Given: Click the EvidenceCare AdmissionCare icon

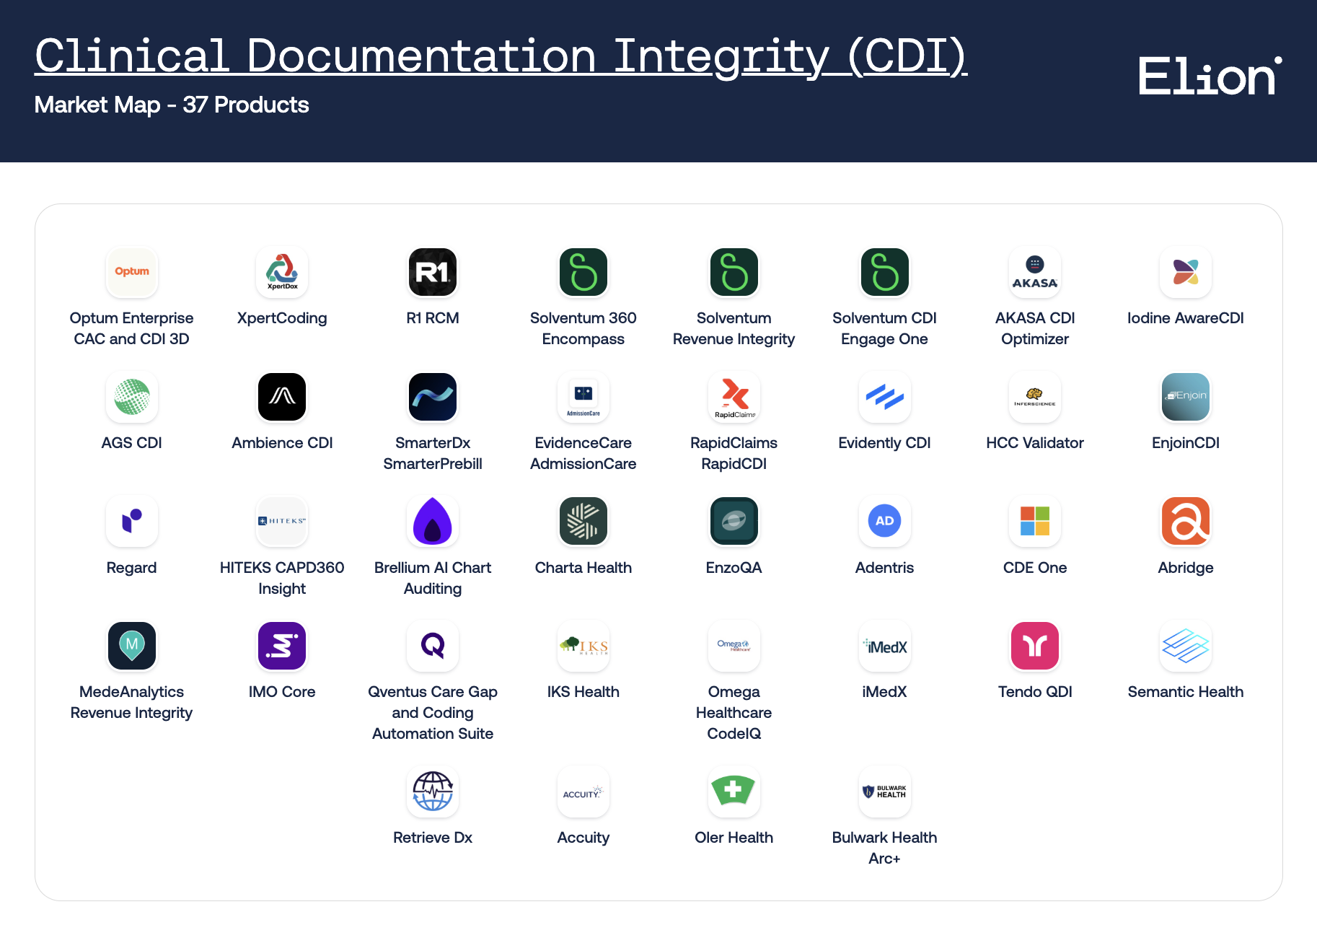Looking at the screenshot, I should tap(583, 397).
